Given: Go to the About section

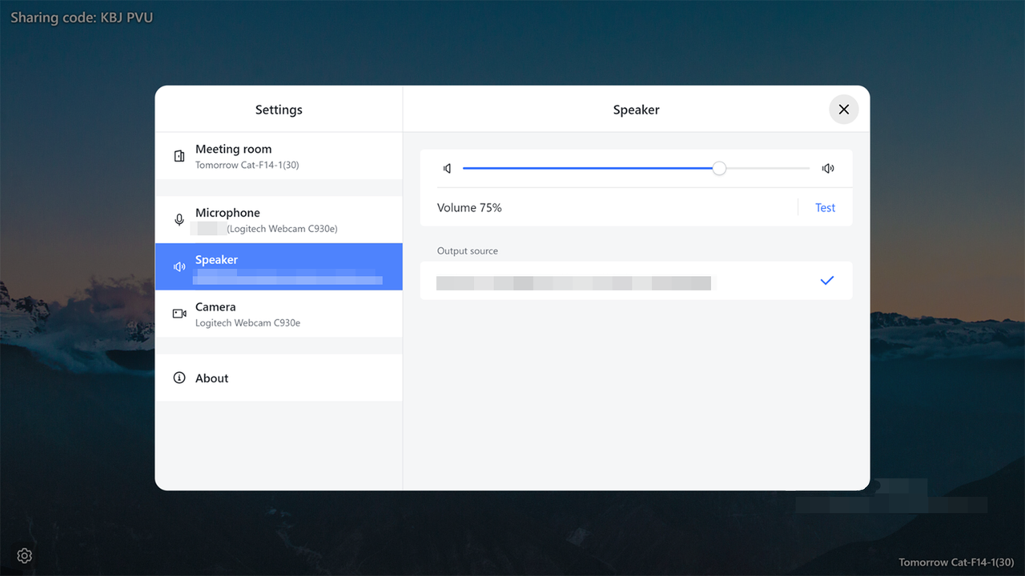Looking at the screenshot, I should click(279, 378).
